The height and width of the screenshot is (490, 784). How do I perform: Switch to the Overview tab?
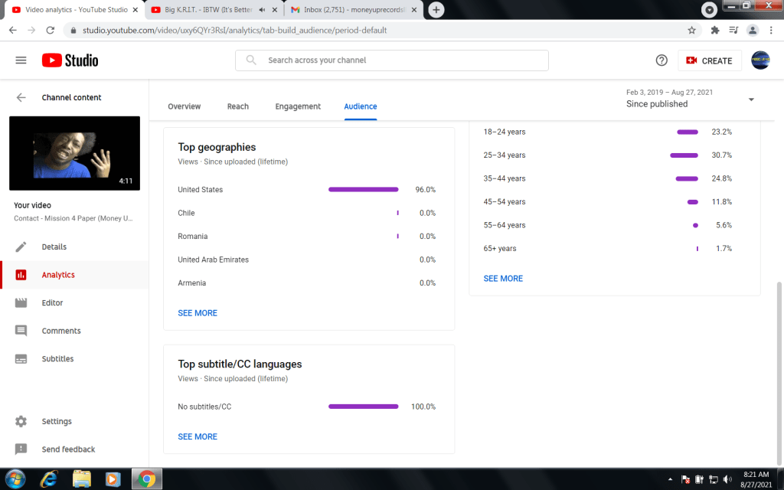click(x=184, y=106)
